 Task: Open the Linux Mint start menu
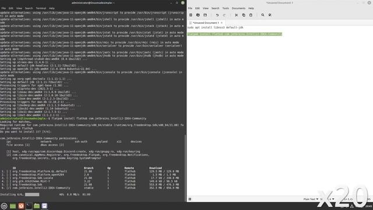[4, 206]
